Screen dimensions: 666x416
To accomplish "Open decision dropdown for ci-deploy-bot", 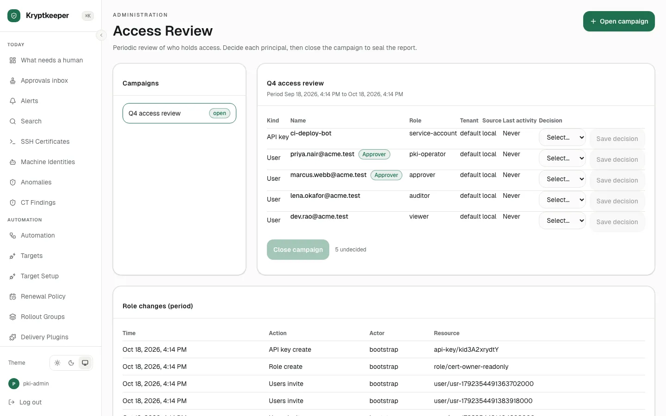I will pyautogui.click(x=562, y=137).
